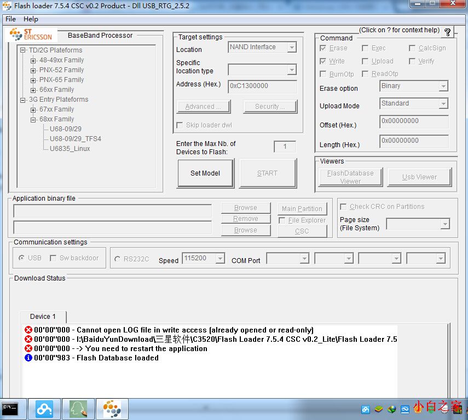This screenshot has height=420, width=468.
Task: Click the globe download manager tray icon
Action: coord(391,410)
